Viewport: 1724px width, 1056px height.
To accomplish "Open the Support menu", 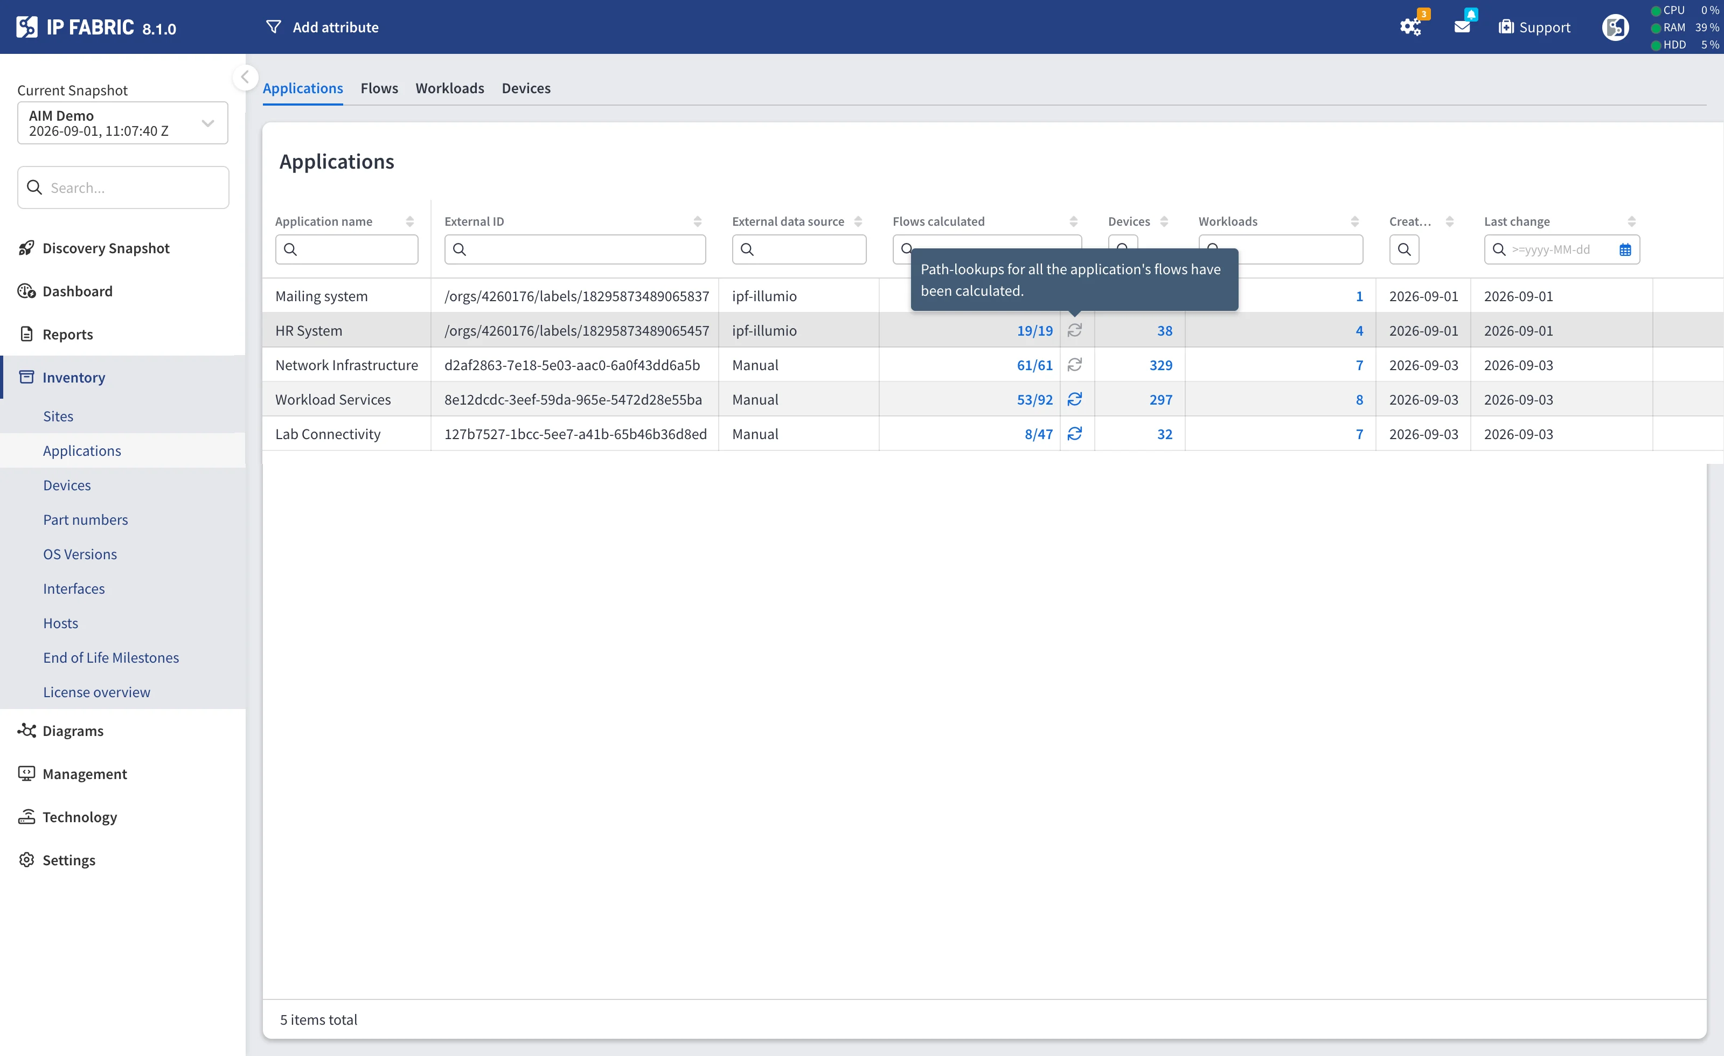I will pyautogui.click(x=1534, y=27).
